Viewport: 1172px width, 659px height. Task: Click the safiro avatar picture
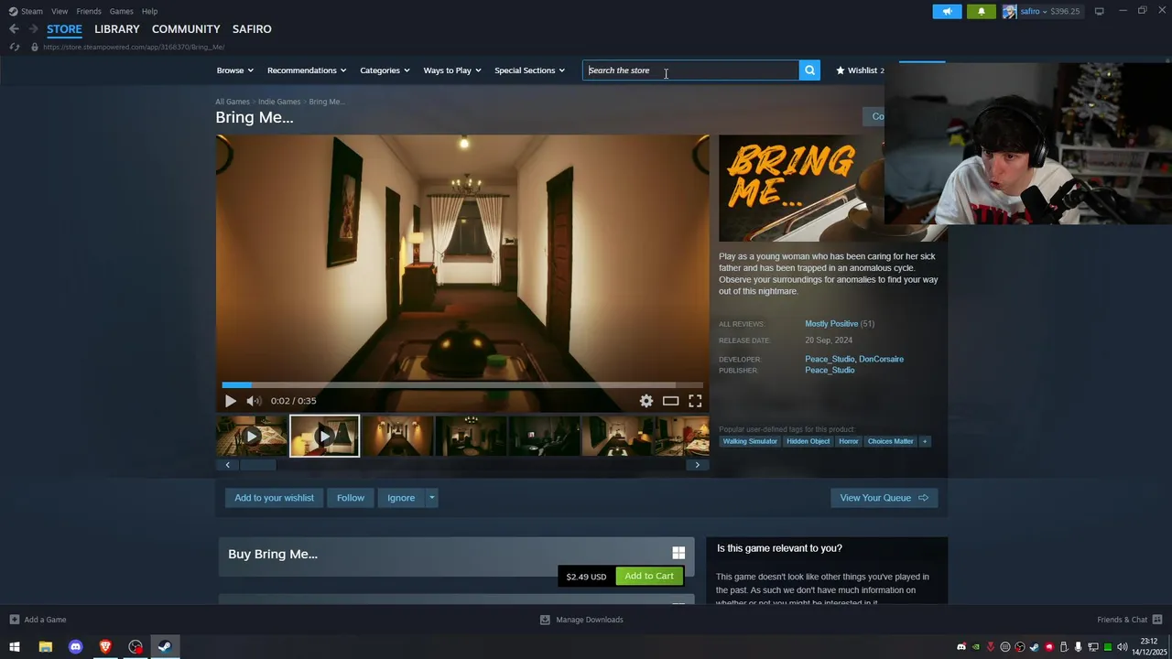[1009, 11]
